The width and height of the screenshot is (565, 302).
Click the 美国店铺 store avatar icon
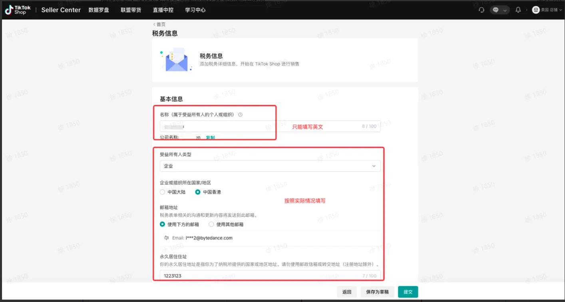click(536, 10)
